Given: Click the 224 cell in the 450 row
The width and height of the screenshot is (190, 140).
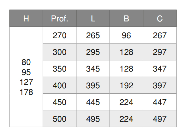Looking at the screenshot, I should 127,102.
